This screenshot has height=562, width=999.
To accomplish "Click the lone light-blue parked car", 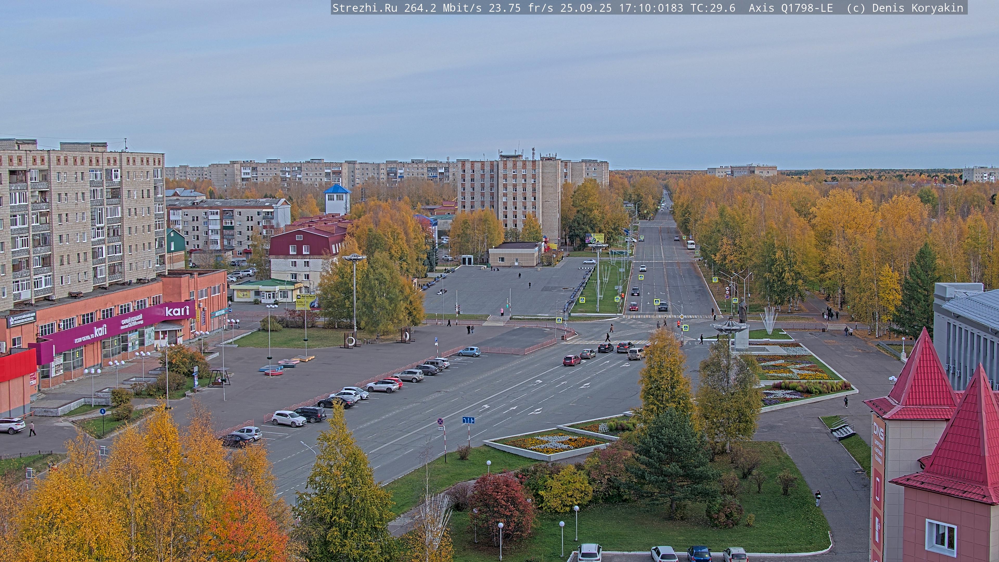I will 469,352.
